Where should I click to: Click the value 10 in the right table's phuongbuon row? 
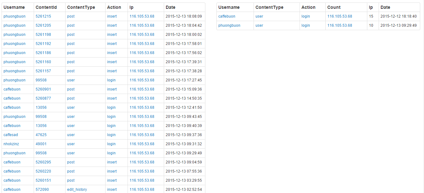click(371, 25)
